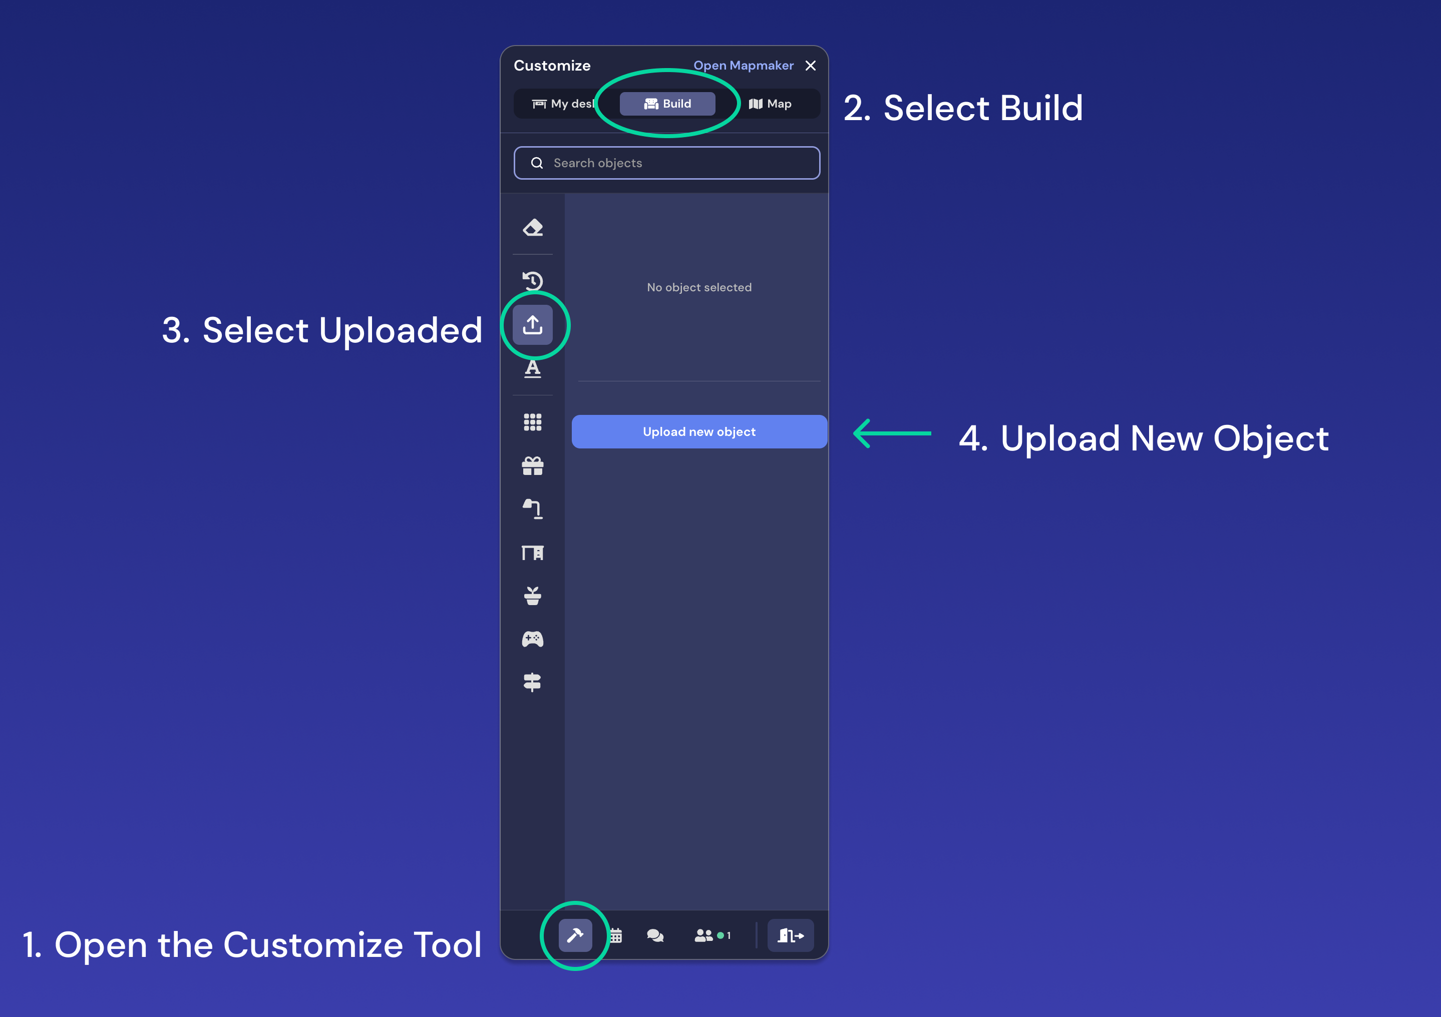Open the Uploaded objects section
The height and width of the screenshot is (1017, 1441).
coord(533,324)
